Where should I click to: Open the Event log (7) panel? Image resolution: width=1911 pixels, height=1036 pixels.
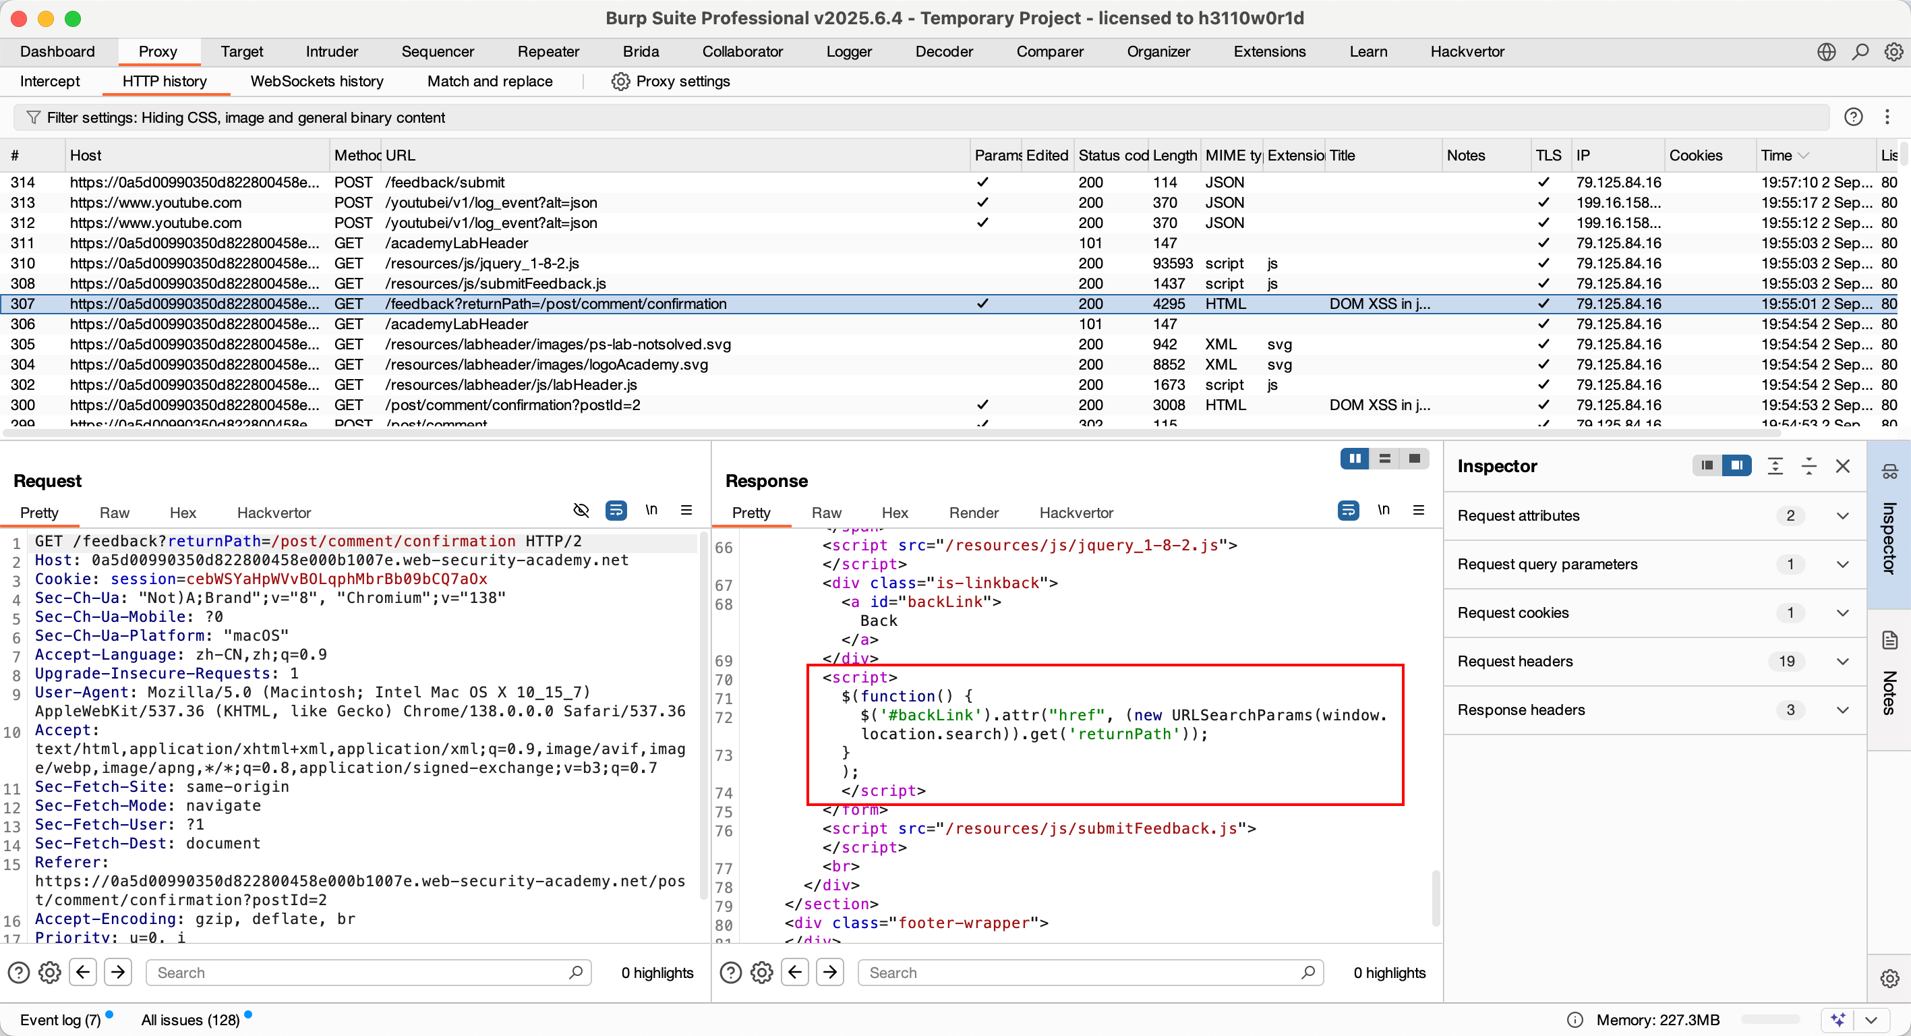61,1019
